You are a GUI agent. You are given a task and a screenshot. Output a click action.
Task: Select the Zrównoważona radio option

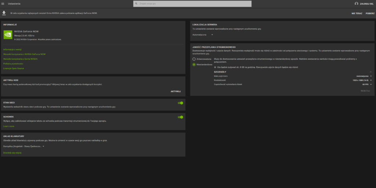pos(194,59)
